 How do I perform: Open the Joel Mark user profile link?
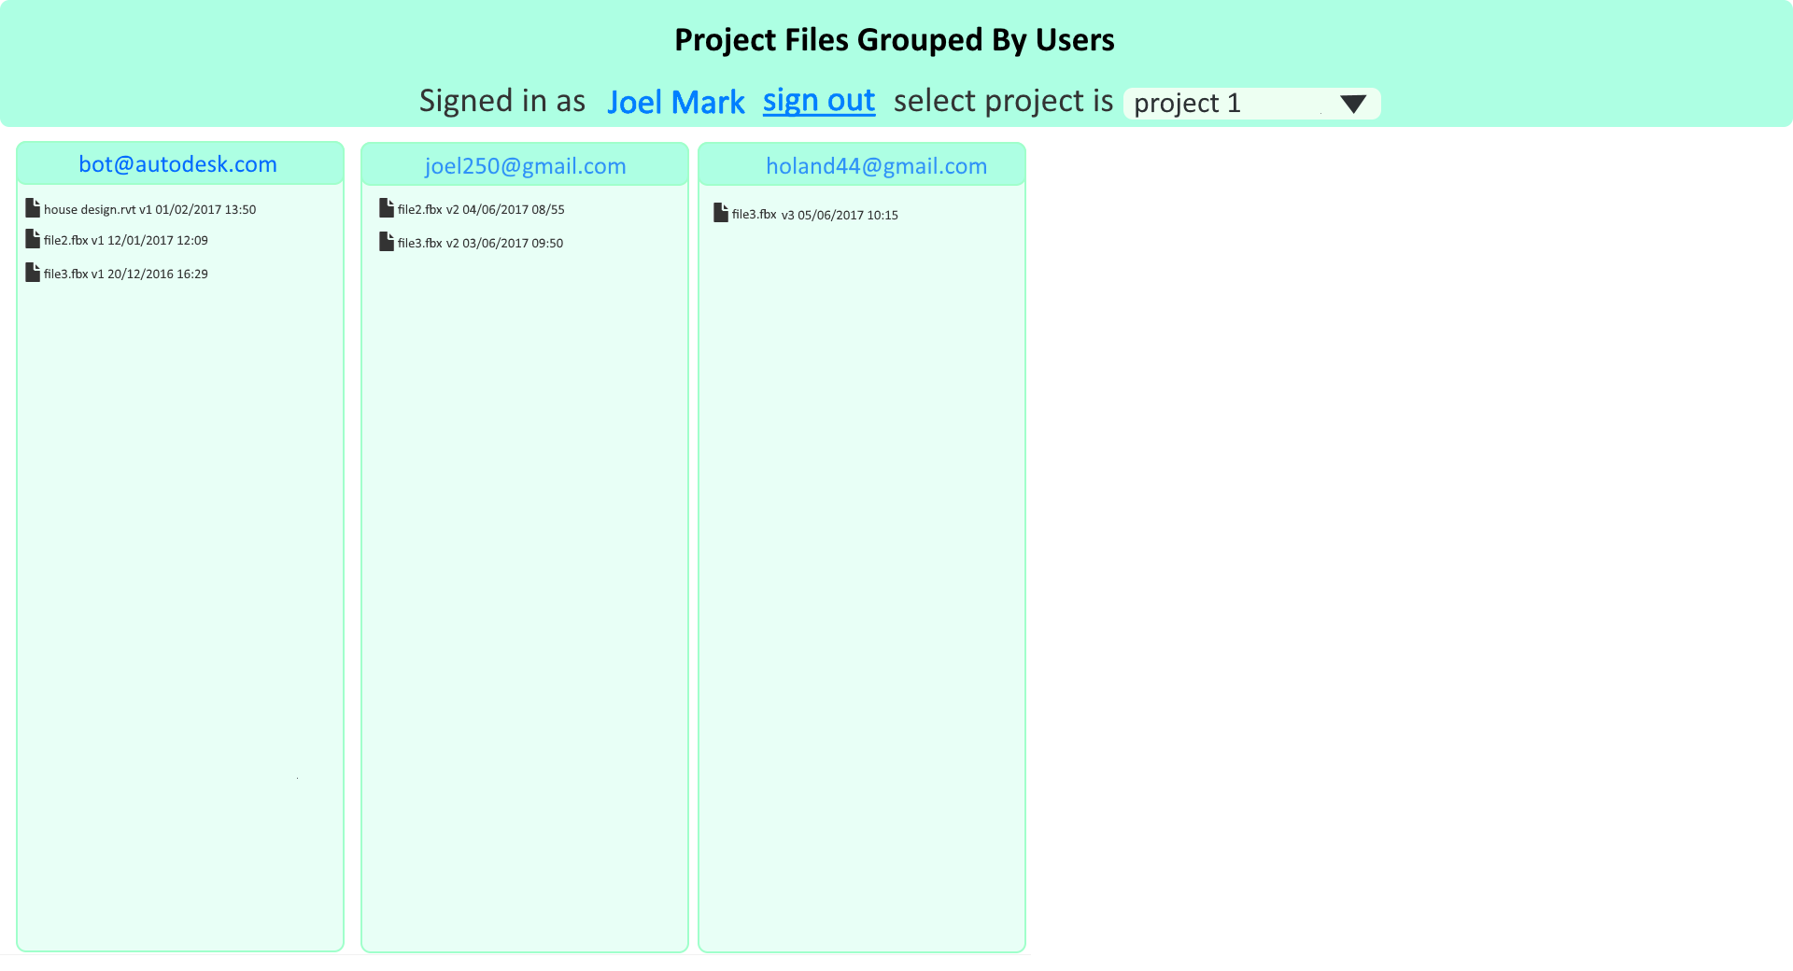[676, 102]
